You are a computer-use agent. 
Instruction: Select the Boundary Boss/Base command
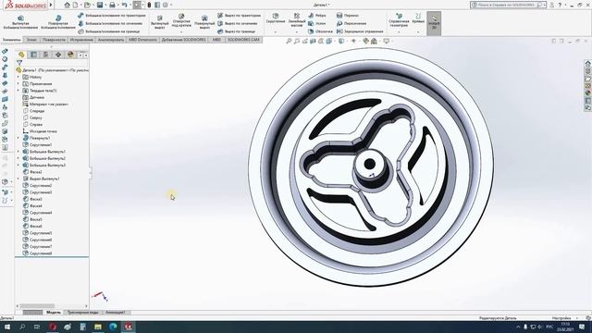click(109, 31)
